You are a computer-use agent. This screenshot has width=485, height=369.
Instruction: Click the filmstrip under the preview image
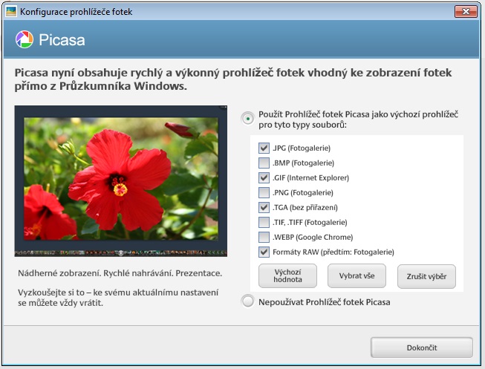pyautogui.click(x=121, y=252)
